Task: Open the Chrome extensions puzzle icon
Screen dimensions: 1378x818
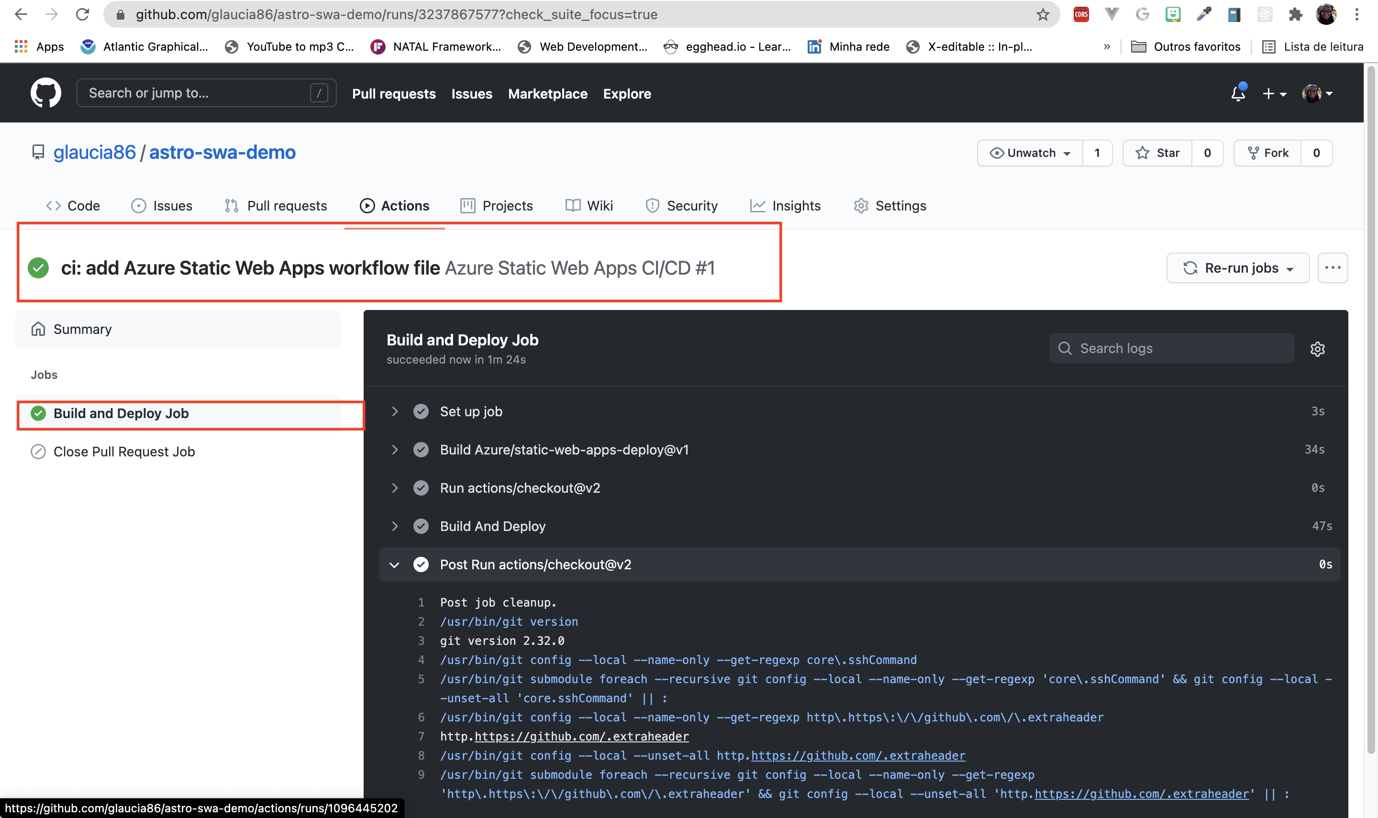Action: (1295, 14)
